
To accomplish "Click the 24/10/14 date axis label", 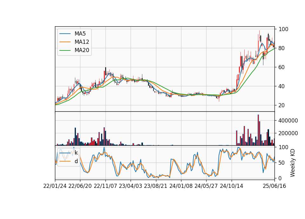I will [x=232, y=186].
